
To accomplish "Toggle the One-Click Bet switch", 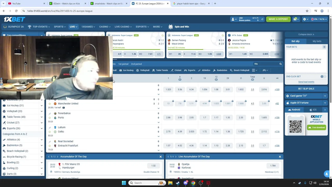I will click(323, 77).
